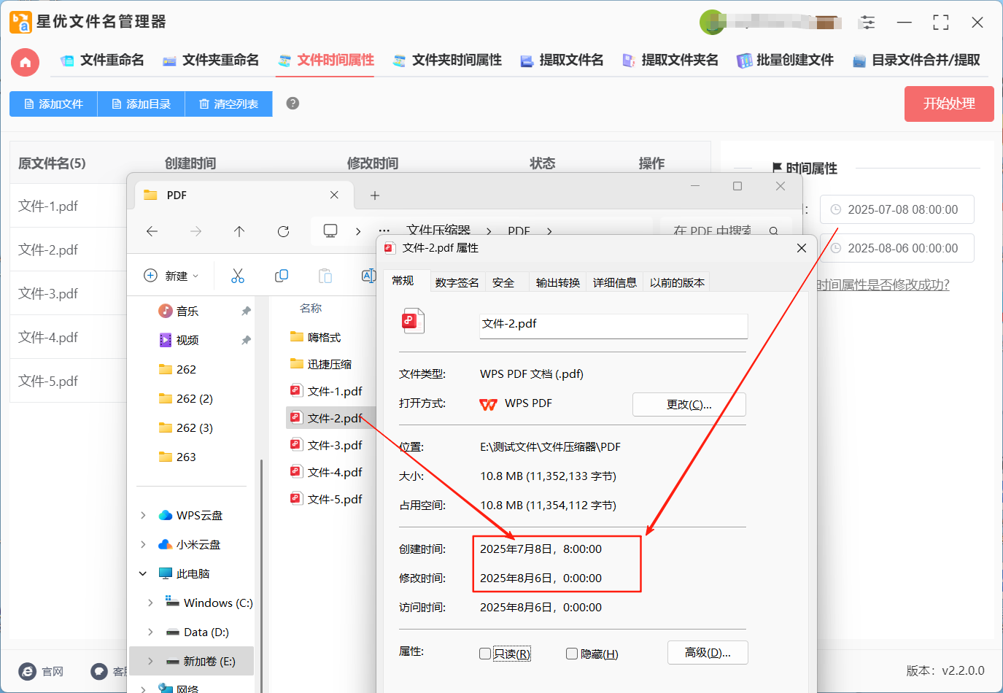The height and width of the screenshot is (693, 1003).
Task: Switch to 详细信息 tab in properties
Action: click(x=614, y=282)
